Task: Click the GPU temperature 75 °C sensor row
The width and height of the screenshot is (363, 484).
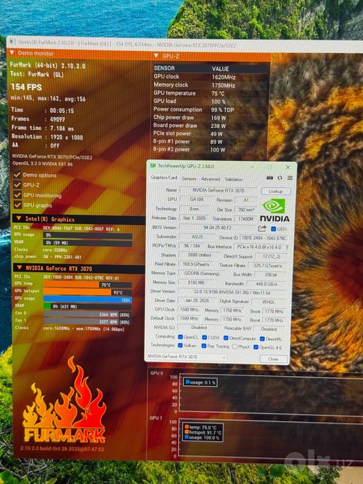Action: click(210, 93)
